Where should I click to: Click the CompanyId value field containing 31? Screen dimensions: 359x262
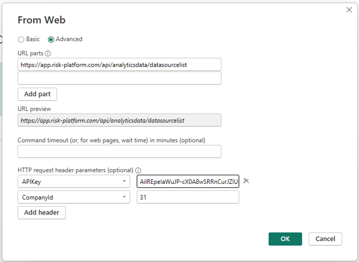point(188,197)
